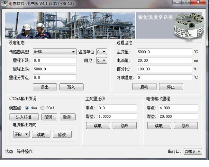Image resolution: width=209 pixels, height=167 pixels.
Task: Click 修改 under 电流输出量程
Action: coord(186,126)
